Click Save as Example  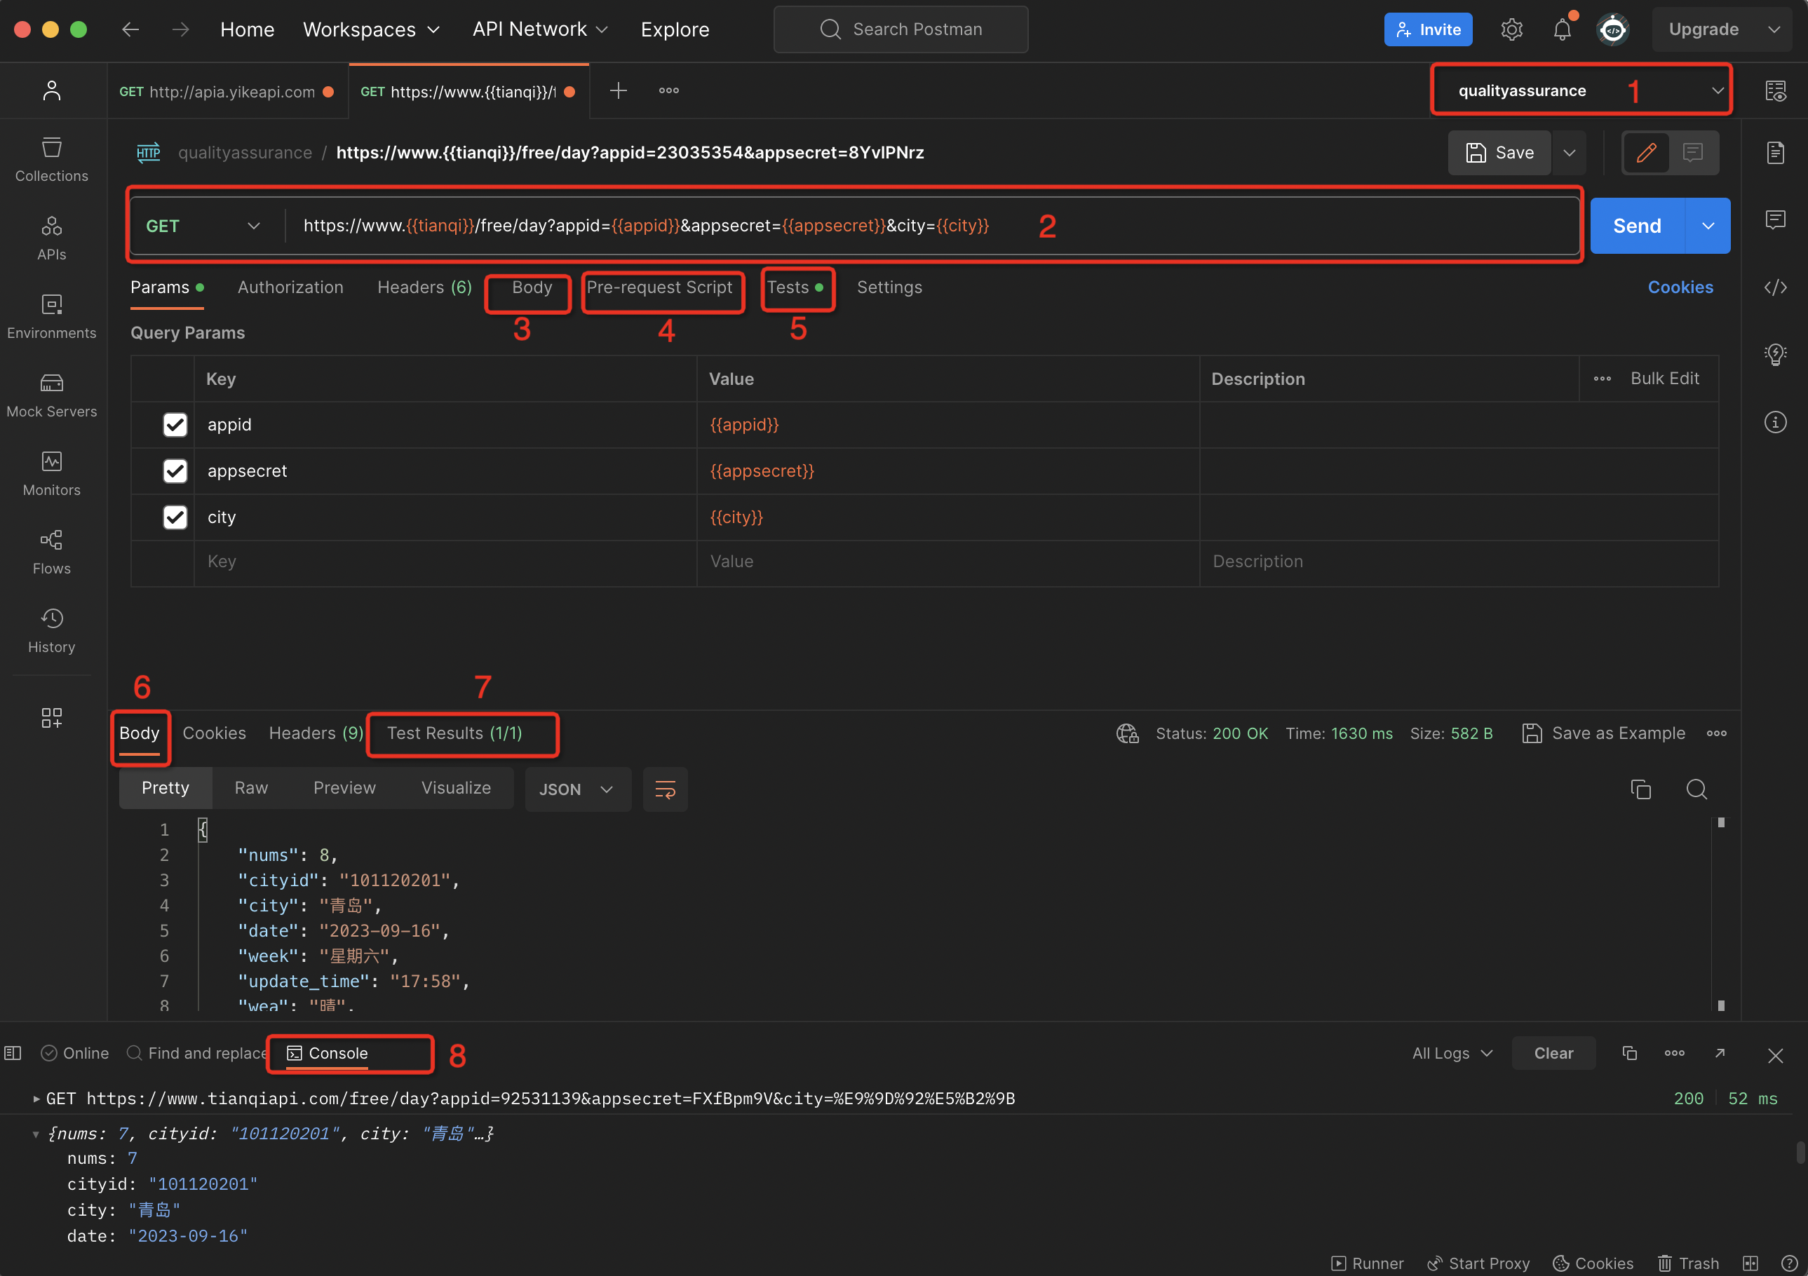click(x=1604, y=733)
